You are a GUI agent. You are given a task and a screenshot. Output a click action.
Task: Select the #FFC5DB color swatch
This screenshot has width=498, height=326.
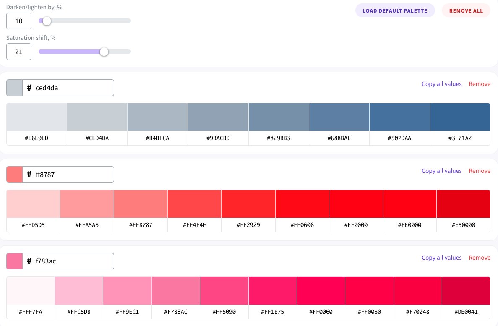[x=79, y=290]
